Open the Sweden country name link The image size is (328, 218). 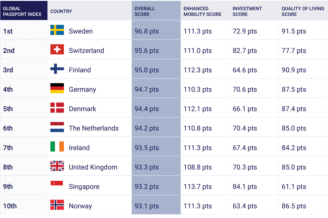(81, 31)
